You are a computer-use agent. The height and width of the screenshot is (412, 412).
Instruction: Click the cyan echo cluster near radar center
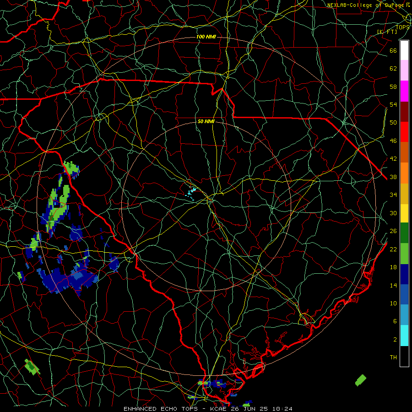tap(191, 194)
